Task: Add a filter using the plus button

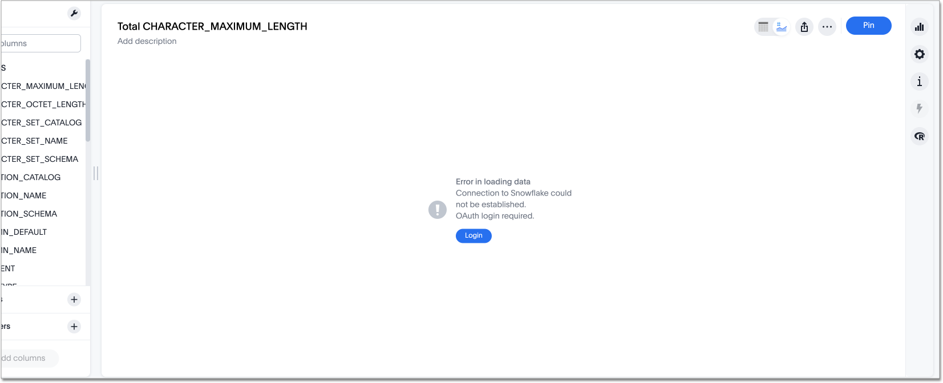Action: pyautogui.click(x=74, y=326)
